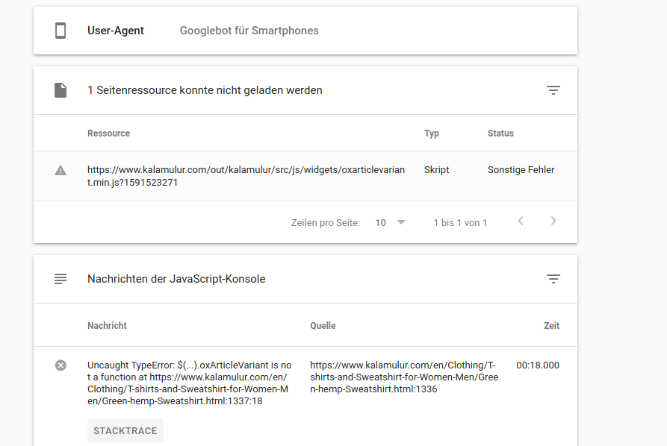Click the JavaScript console messages list icon

coord(61,279)
